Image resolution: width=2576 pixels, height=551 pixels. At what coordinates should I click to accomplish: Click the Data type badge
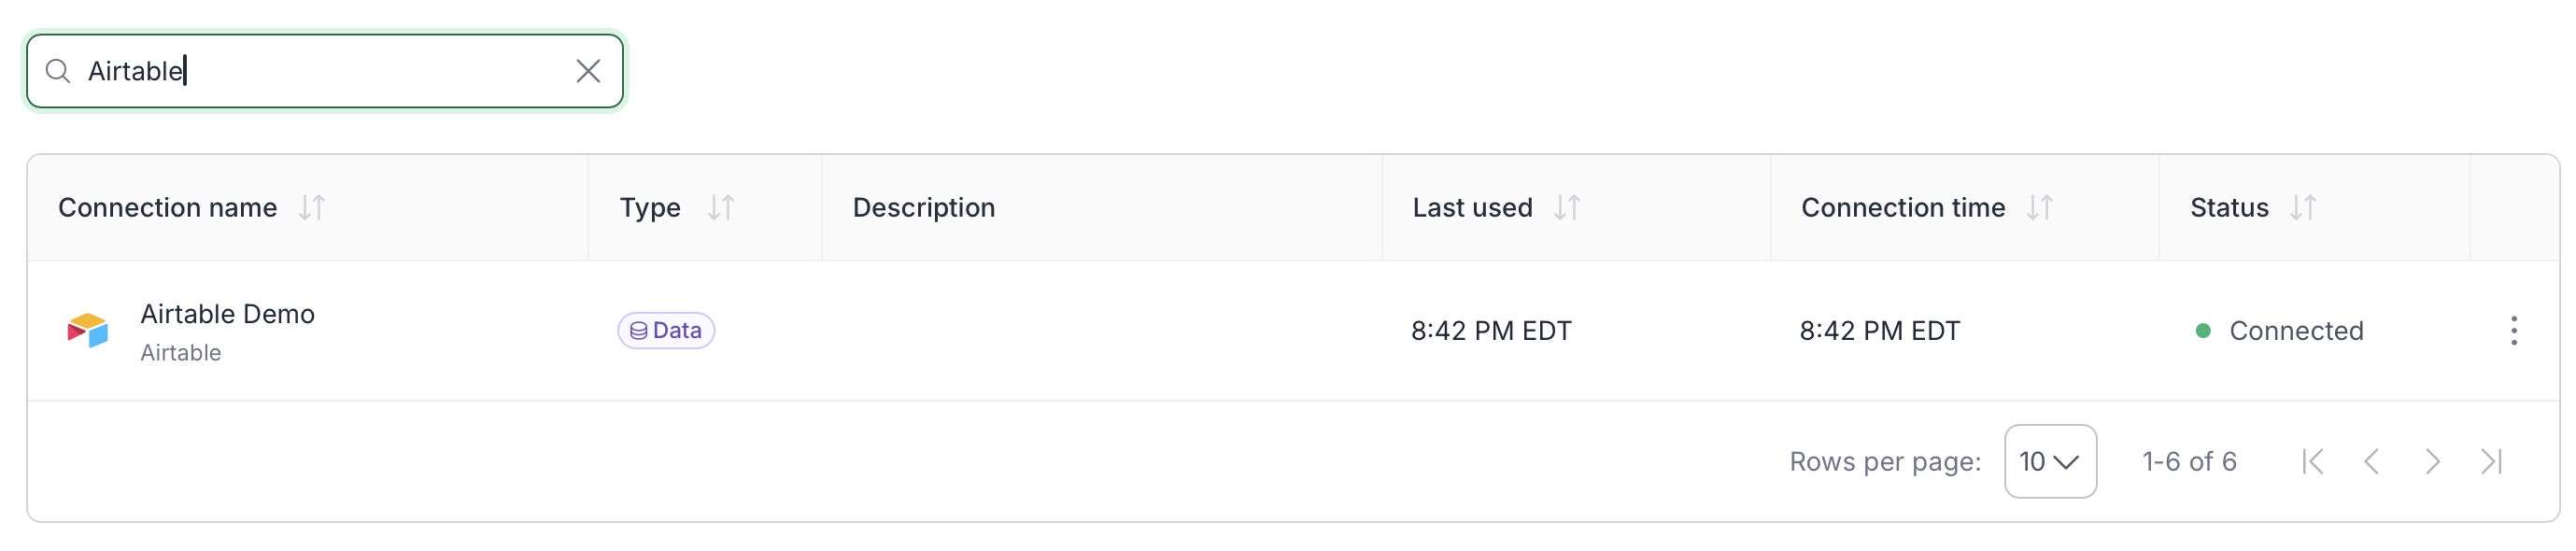pos(666,331)
